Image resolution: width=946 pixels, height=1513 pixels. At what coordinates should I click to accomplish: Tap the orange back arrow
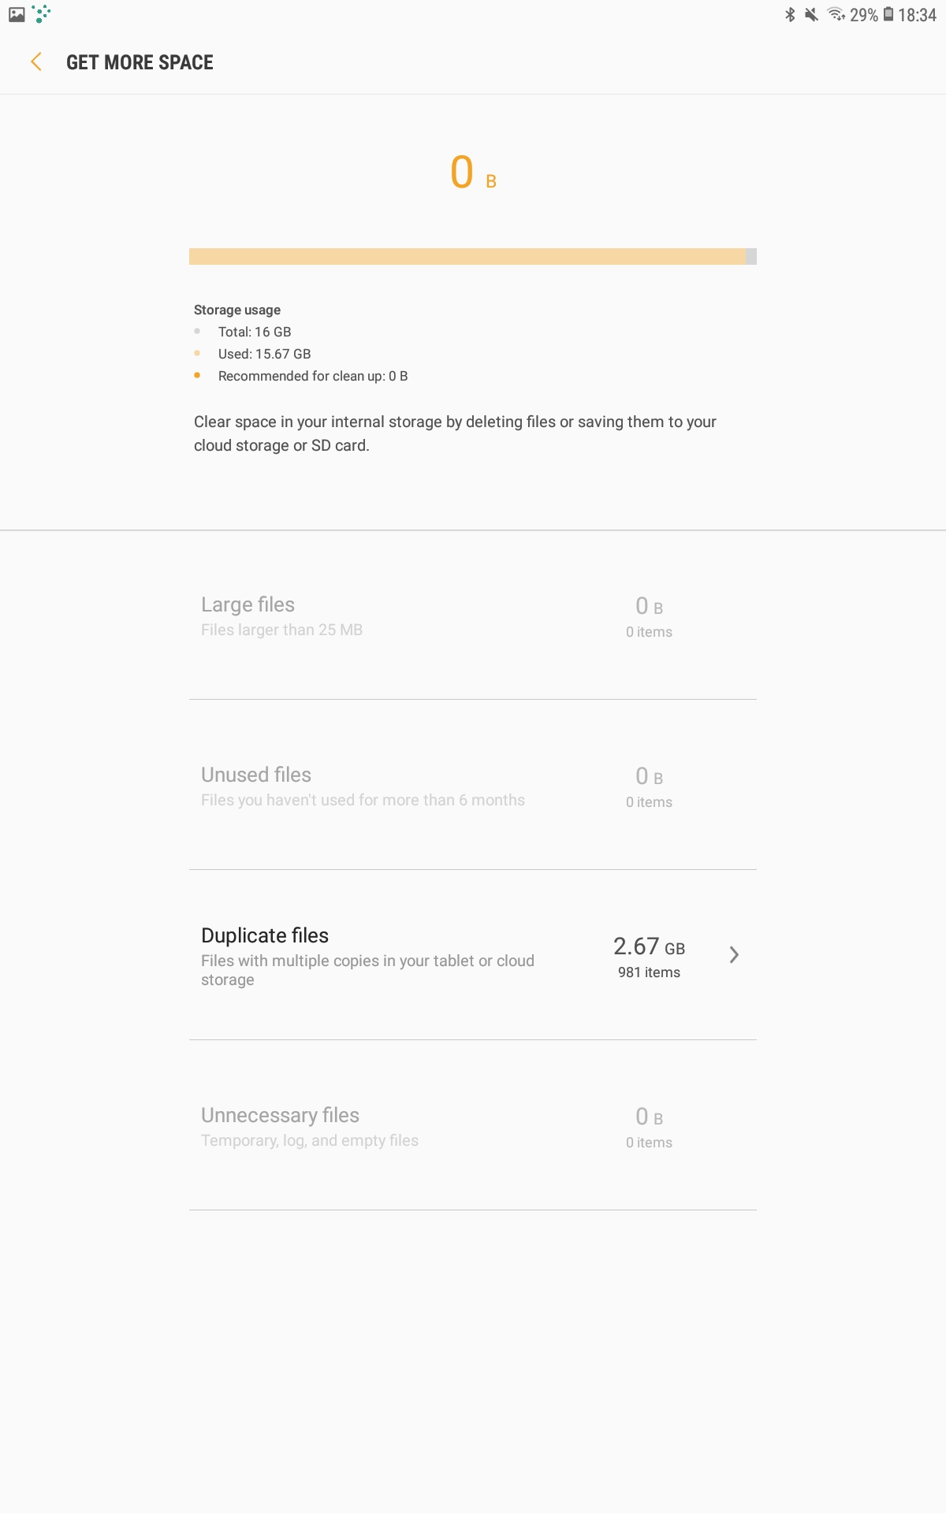(35, 62)
